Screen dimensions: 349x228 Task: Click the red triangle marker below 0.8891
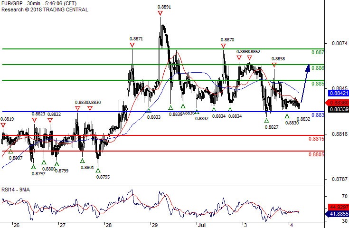(160, 13)
